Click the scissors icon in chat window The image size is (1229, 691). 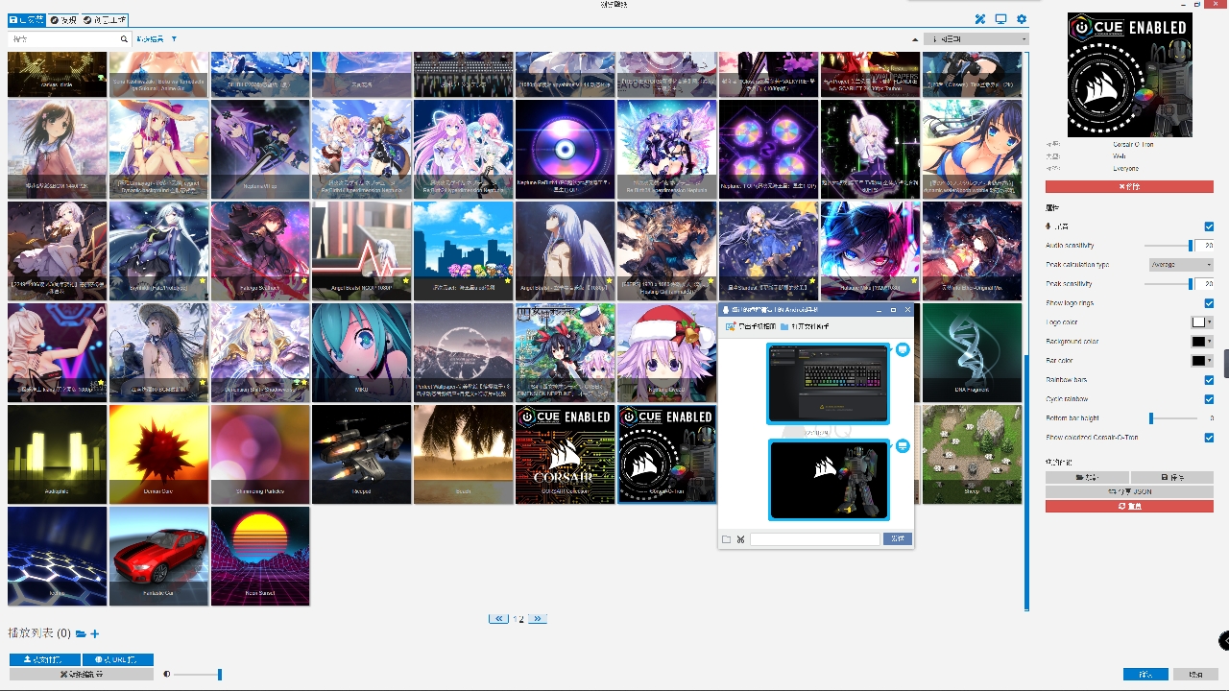pos(740,539)
